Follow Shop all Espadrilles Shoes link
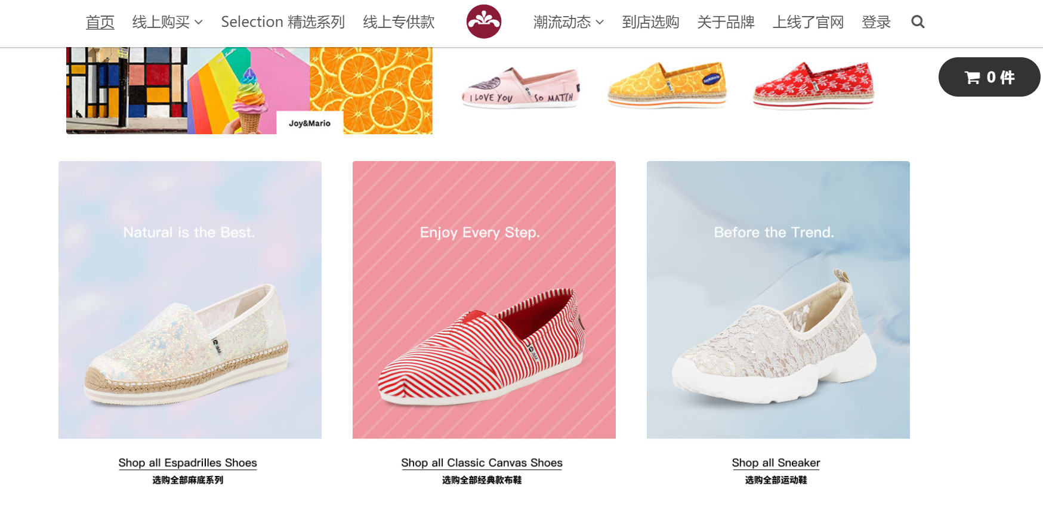This screenshot has width=1043, height=507. (x=187, y=463)
